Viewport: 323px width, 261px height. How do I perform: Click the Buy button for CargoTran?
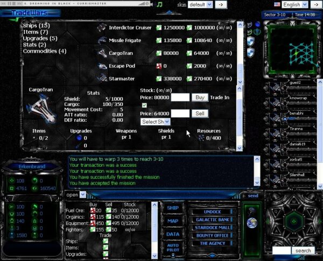(x=200, y=97)
